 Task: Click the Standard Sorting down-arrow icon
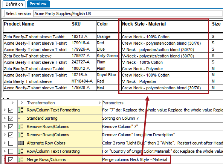(x=19, y=118)
